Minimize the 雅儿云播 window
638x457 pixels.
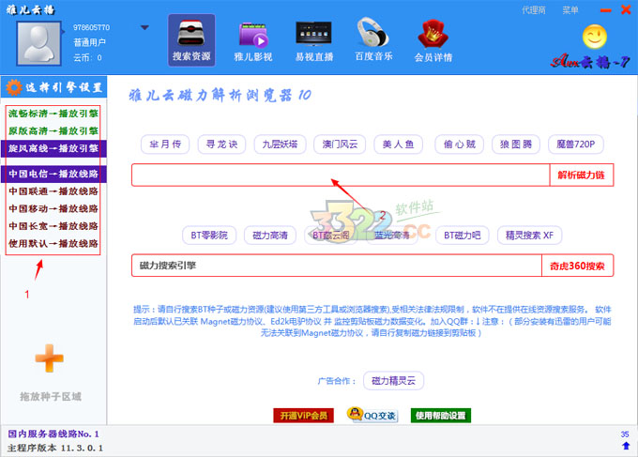(605, 10)
